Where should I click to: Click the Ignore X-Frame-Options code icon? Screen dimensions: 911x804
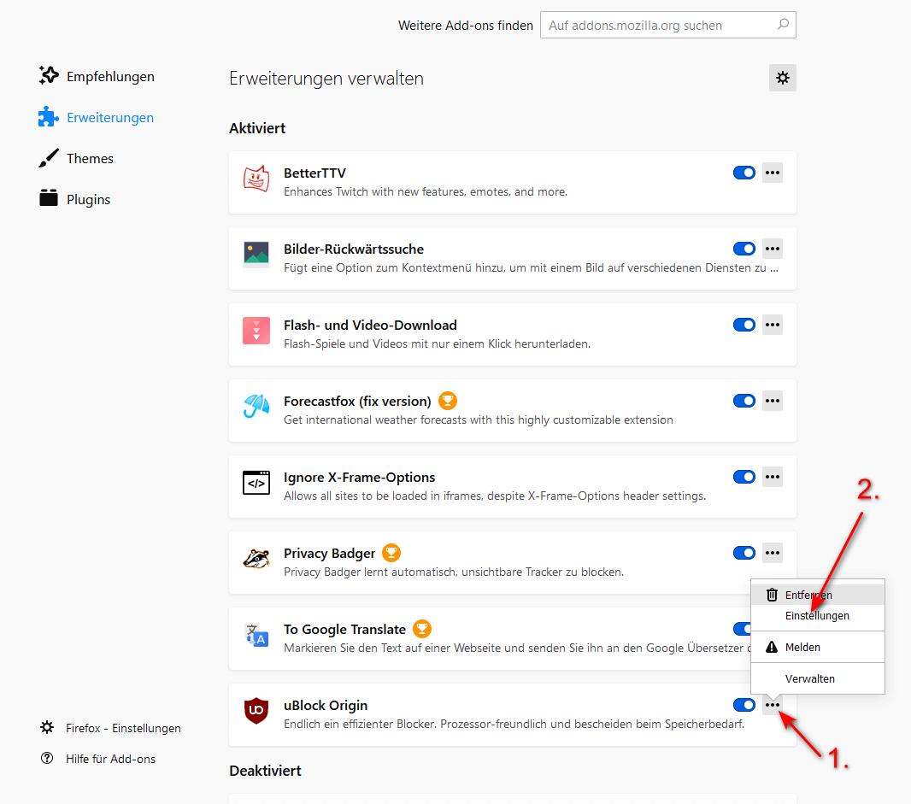point(256,483)
